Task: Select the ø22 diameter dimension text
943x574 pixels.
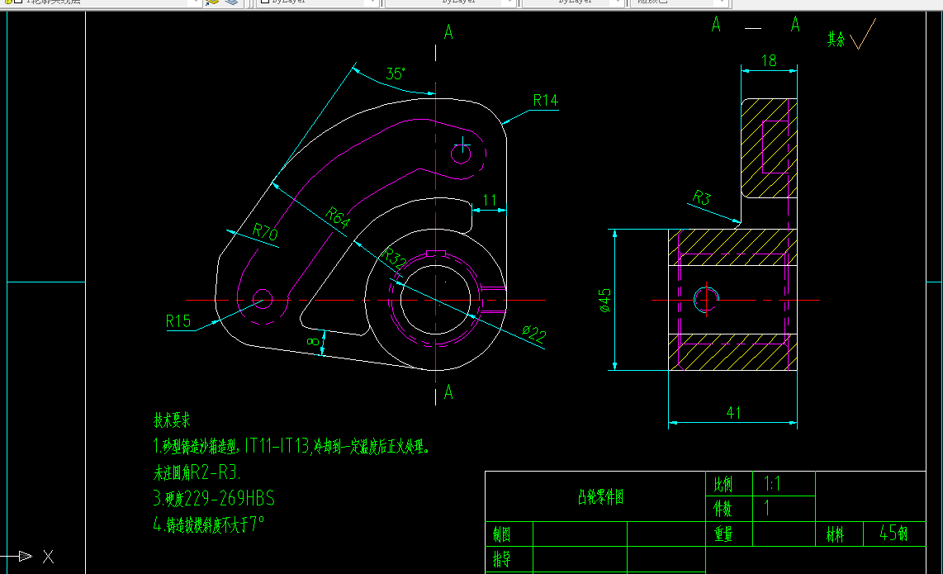Action: click(534, 334)
